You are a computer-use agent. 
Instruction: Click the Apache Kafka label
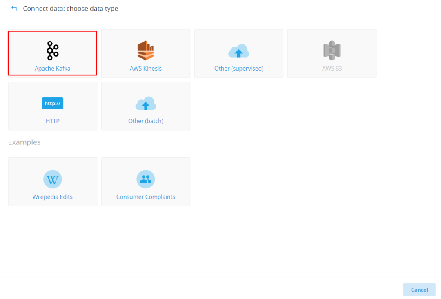53,68
